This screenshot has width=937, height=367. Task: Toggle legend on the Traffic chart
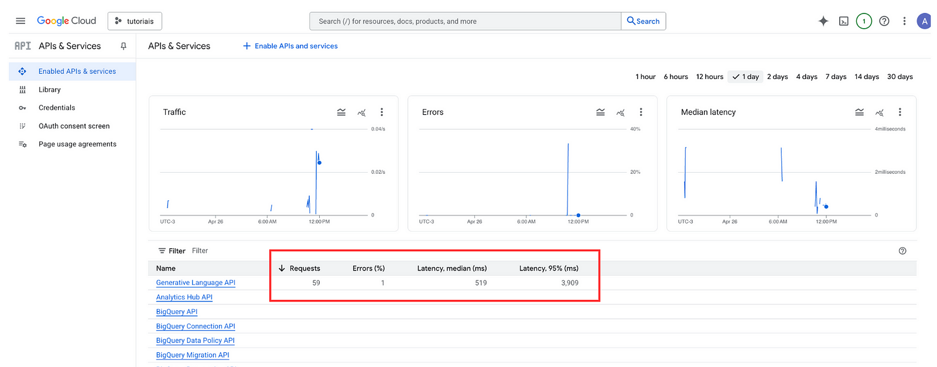(341, 112)
